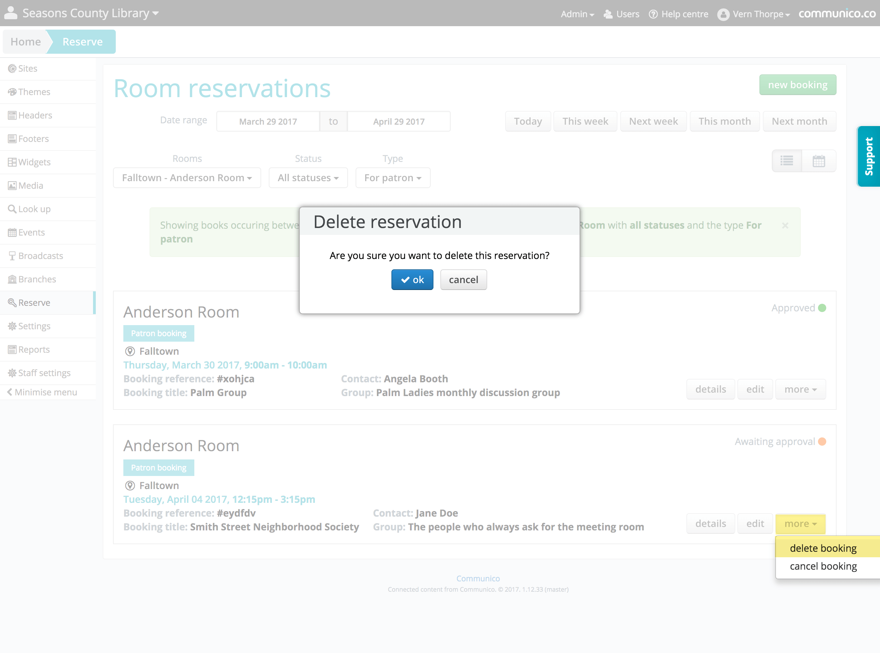880x653 pixels.
Task: Click the Sites sidebar icon
Action: click(x=12, y=69)
